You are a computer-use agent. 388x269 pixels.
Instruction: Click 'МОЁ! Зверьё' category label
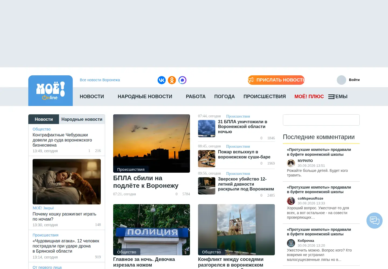[43, 208]
